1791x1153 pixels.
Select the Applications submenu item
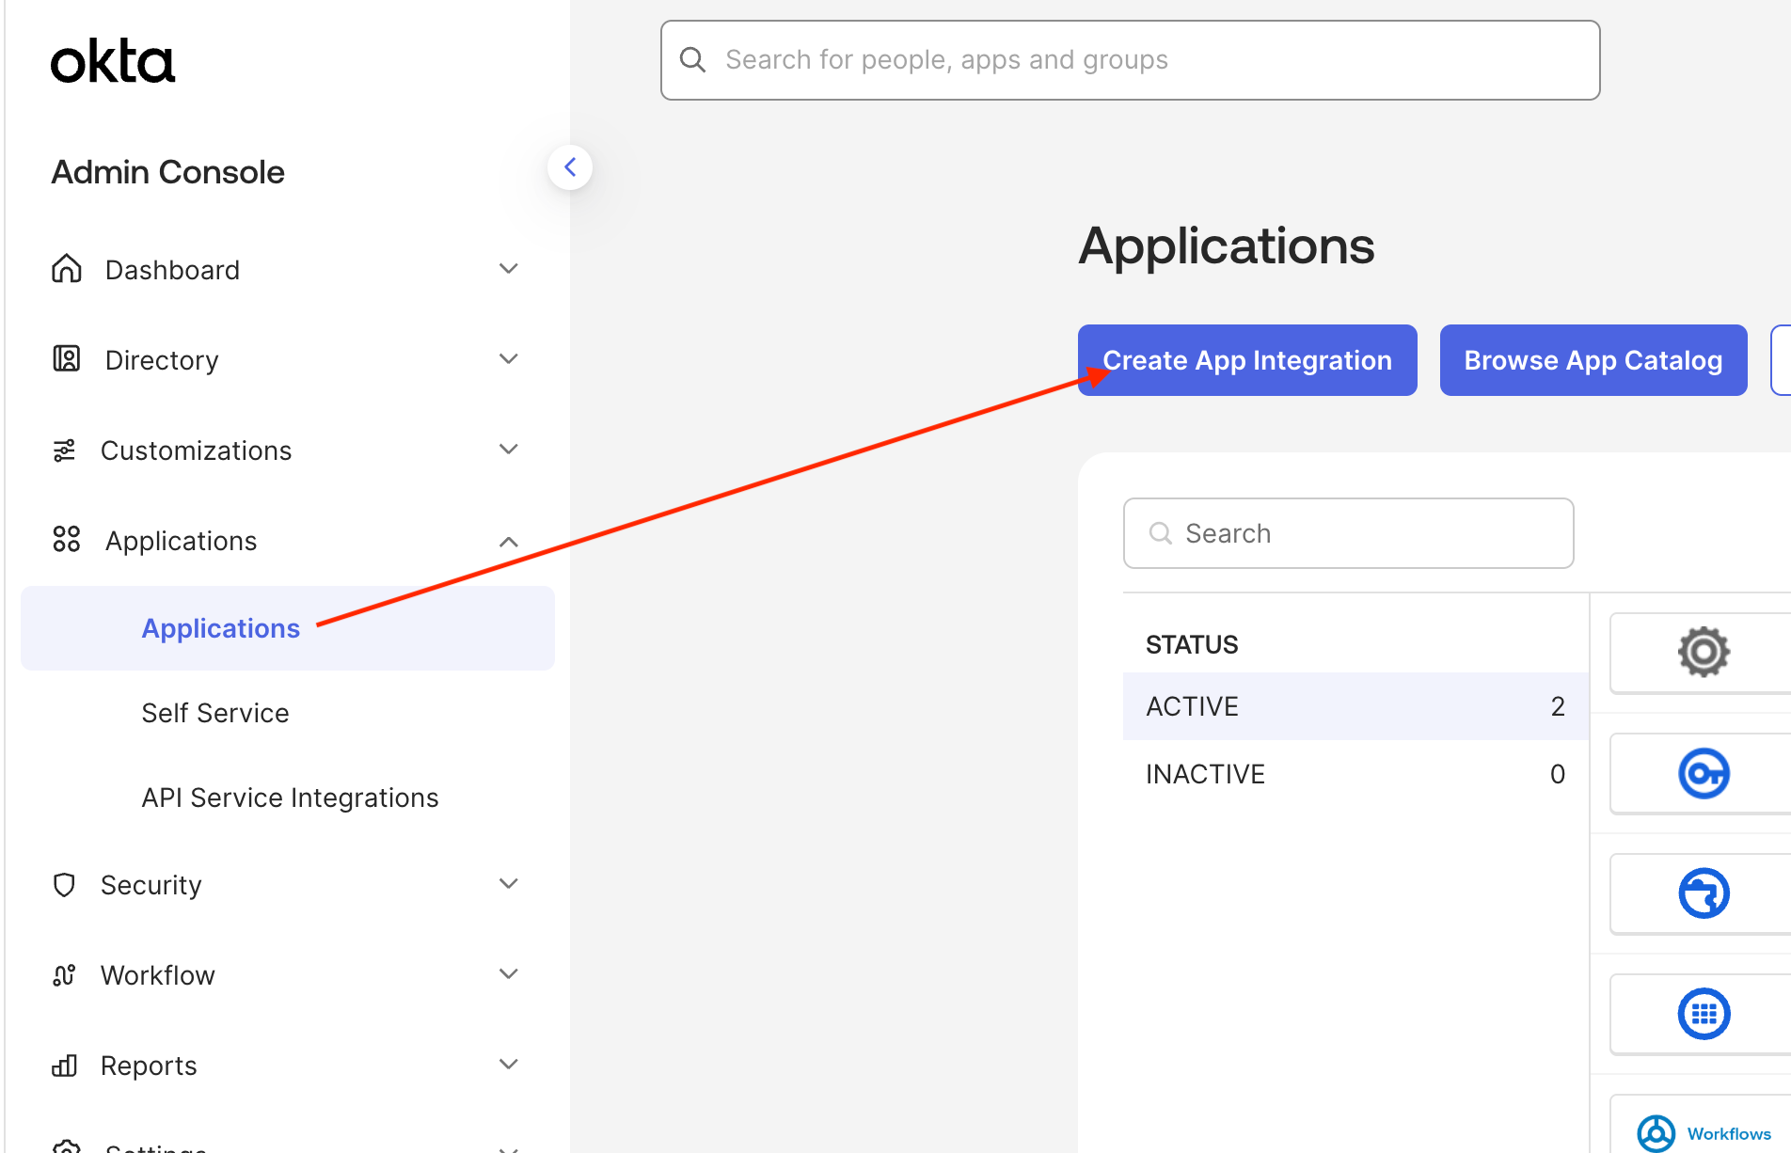(x=288, y=628)
